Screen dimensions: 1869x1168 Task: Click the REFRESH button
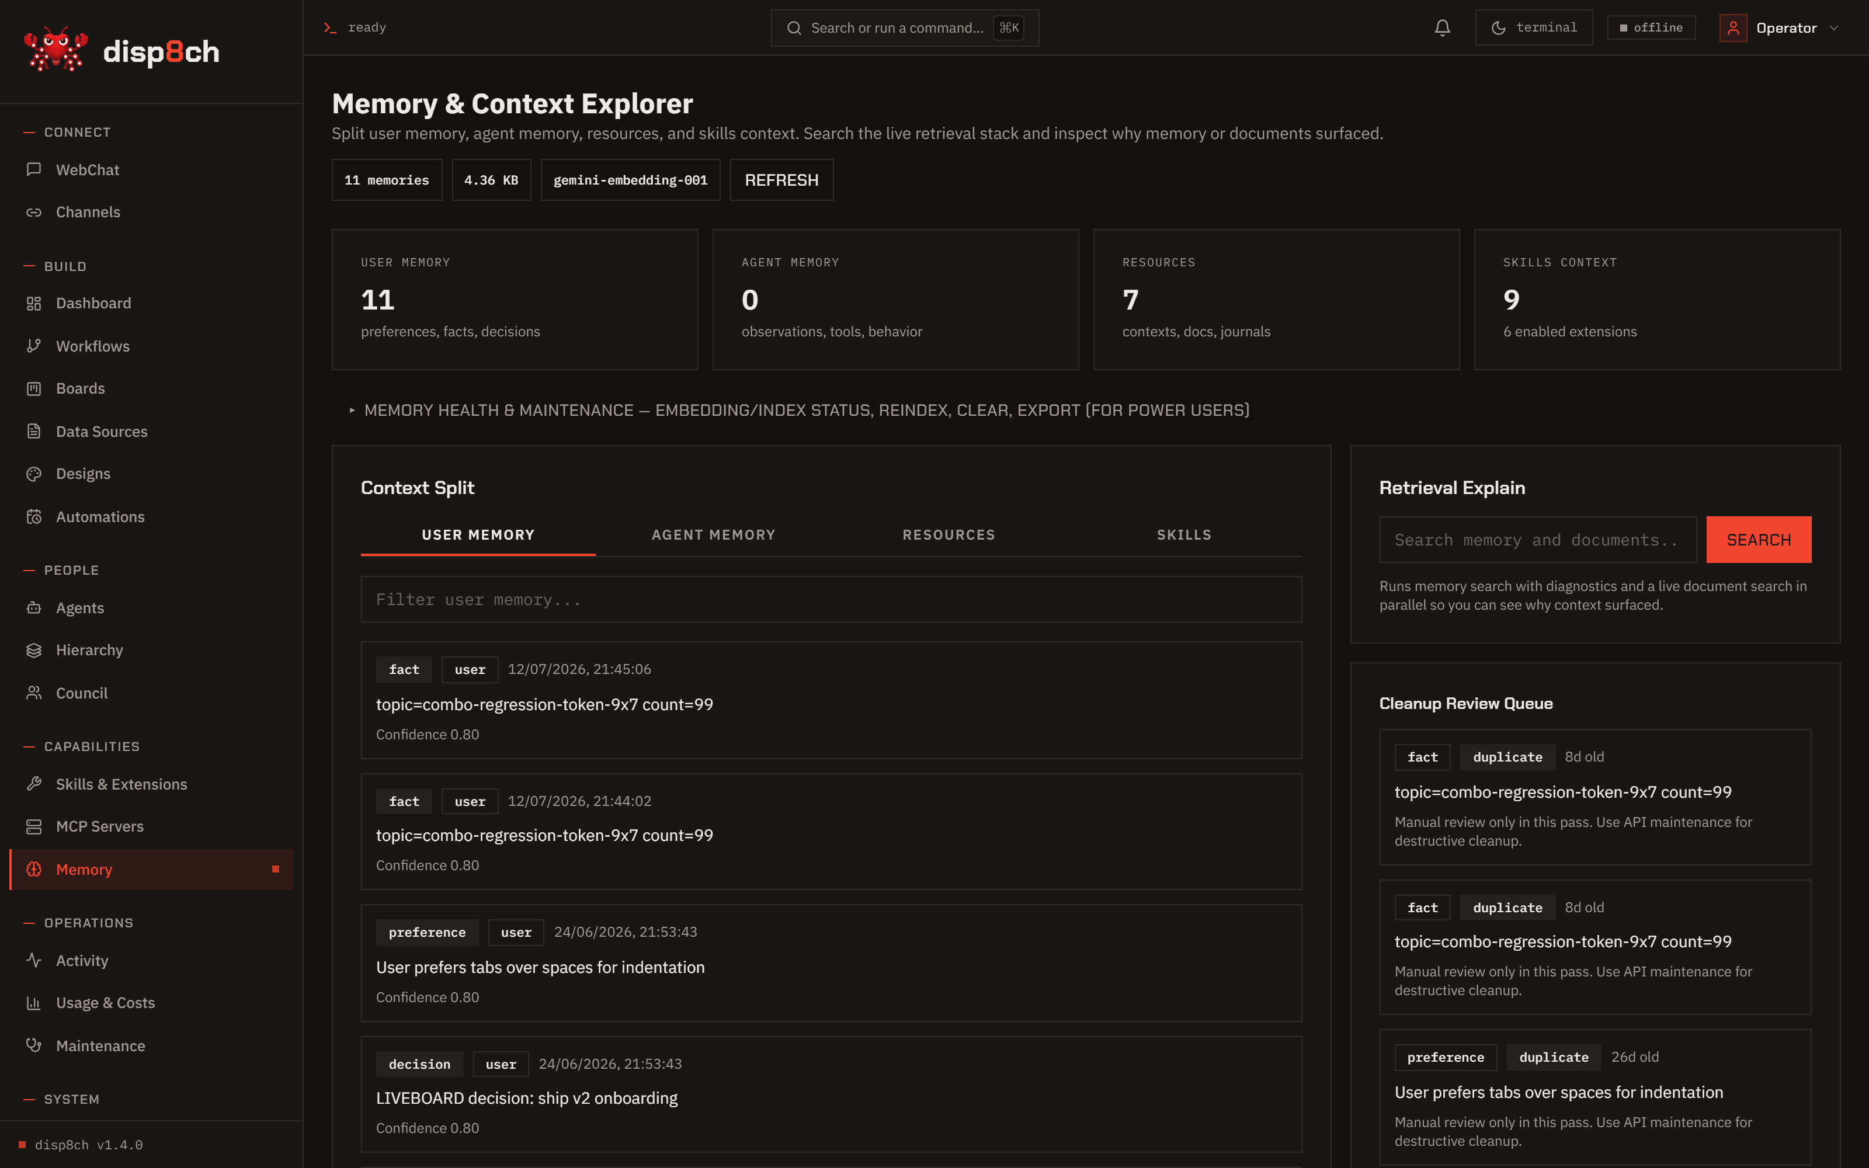(781, 180)
